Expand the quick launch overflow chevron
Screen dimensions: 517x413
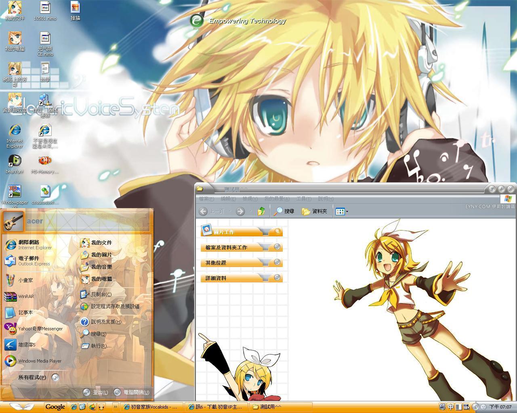pos(115,407)
